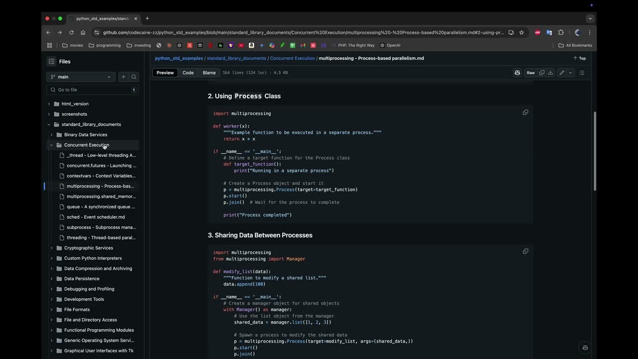The width and height of the screenshot is (638, 359).
Task: Copy raw file contents icon
Action: point(542,73)
